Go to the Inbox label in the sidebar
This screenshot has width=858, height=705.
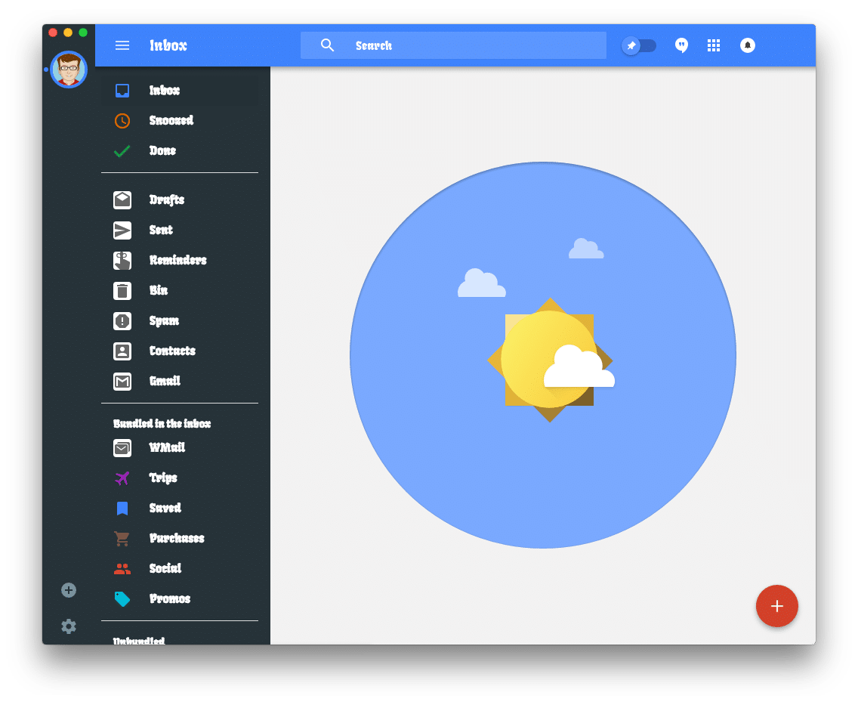click(164, 91)
